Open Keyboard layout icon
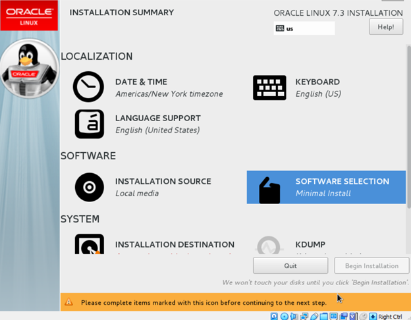Image resolution: width=411 pixels, height=320 pixels. click(269, 88)
